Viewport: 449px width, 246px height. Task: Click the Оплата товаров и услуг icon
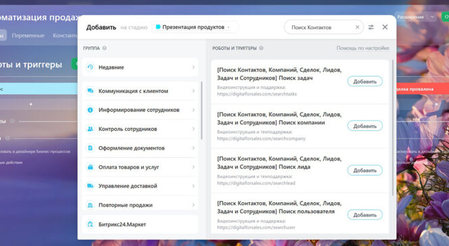pyautogui.click(x=90, y=167)
